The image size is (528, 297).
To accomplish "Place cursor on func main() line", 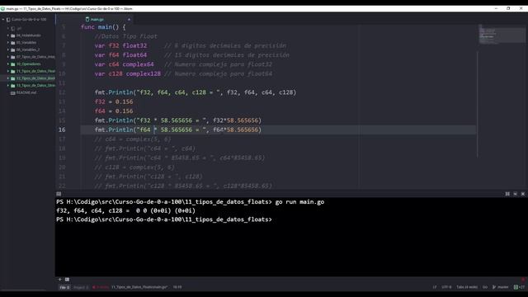I will pos(103,27).
